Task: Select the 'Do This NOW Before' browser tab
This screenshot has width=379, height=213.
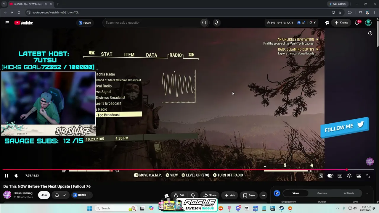Action: coord(28,4)
